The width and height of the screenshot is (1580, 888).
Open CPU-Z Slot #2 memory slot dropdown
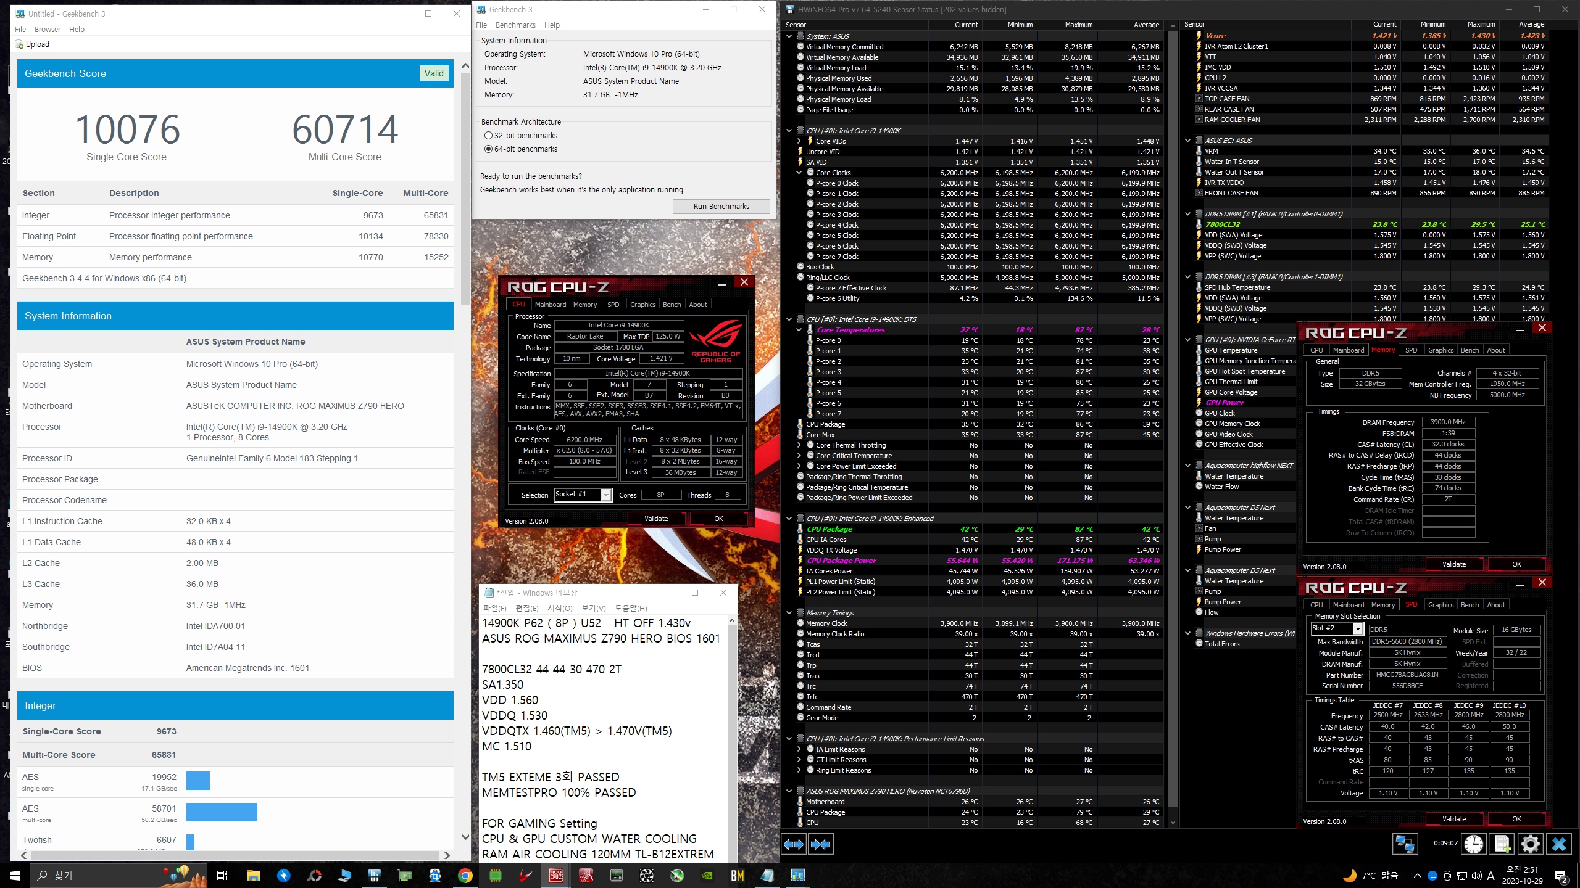point(1358,628)
